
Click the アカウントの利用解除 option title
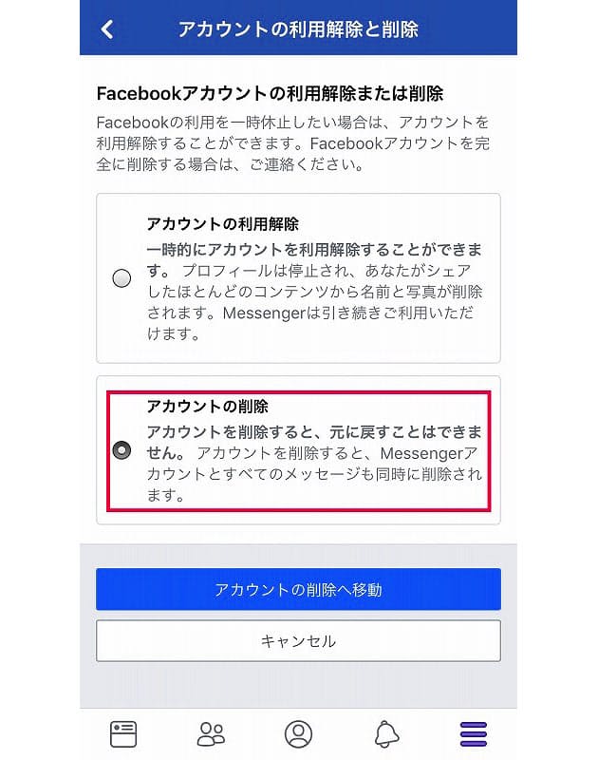pyautogui.click(x=223, y=224)
